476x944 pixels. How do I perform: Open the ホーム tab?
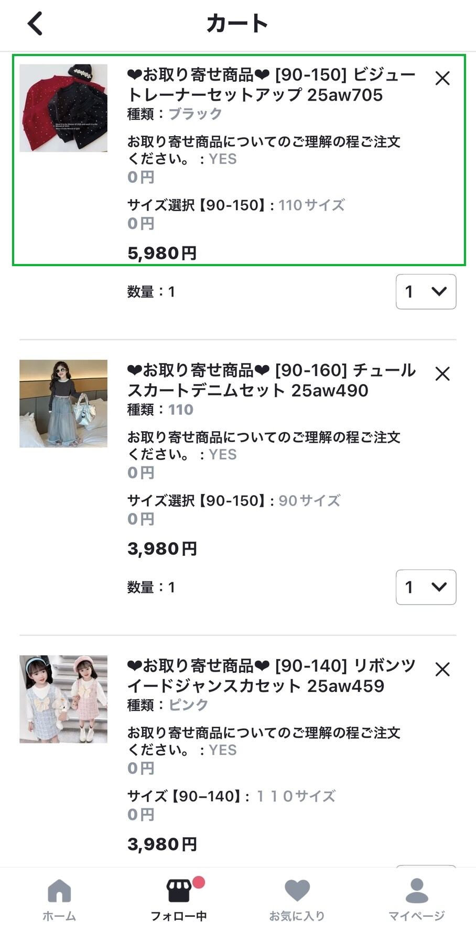click(59, 899)
